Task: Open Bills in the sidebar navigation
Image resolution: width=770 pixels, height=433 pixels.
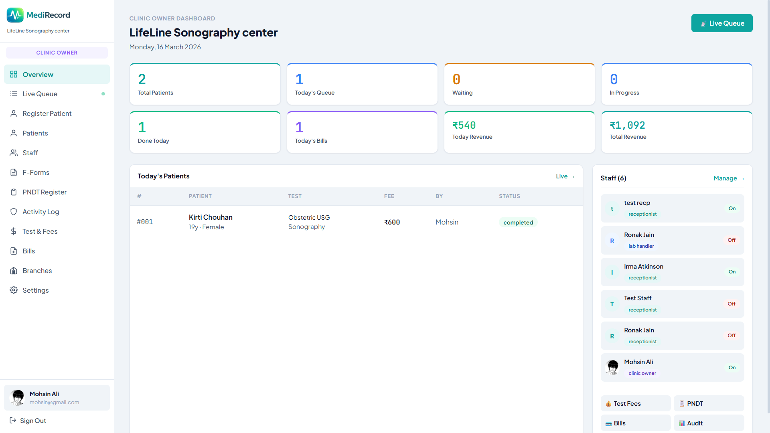Action: coord(28,251)
